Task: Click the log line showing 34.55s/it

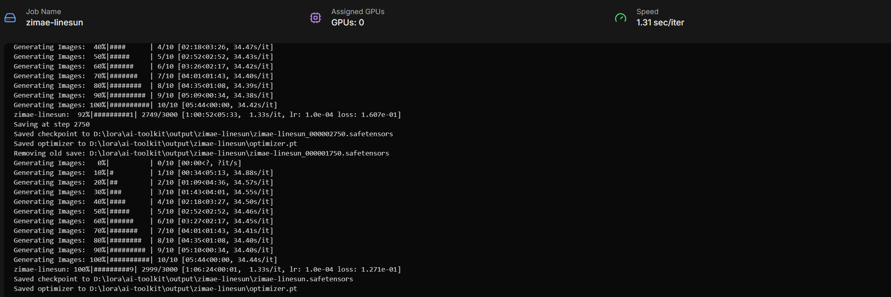Action: 143,192
